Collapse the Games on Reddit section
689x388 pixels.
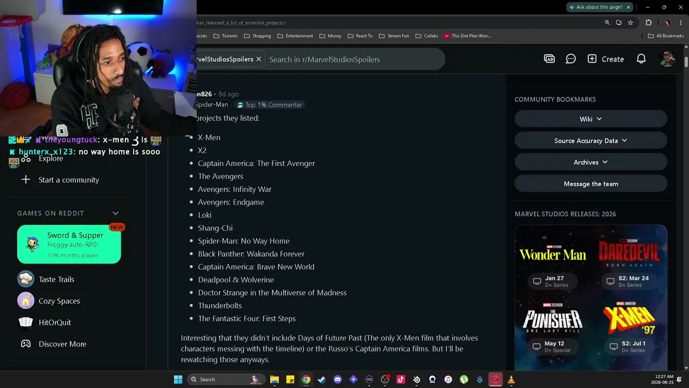[x=115, y=213]
